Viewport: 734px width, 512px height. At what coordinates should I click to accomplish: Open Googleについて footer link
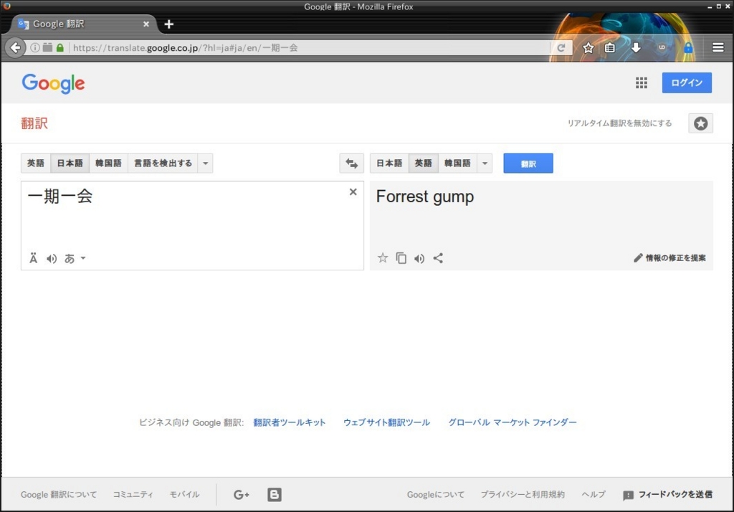click(435, 494)
